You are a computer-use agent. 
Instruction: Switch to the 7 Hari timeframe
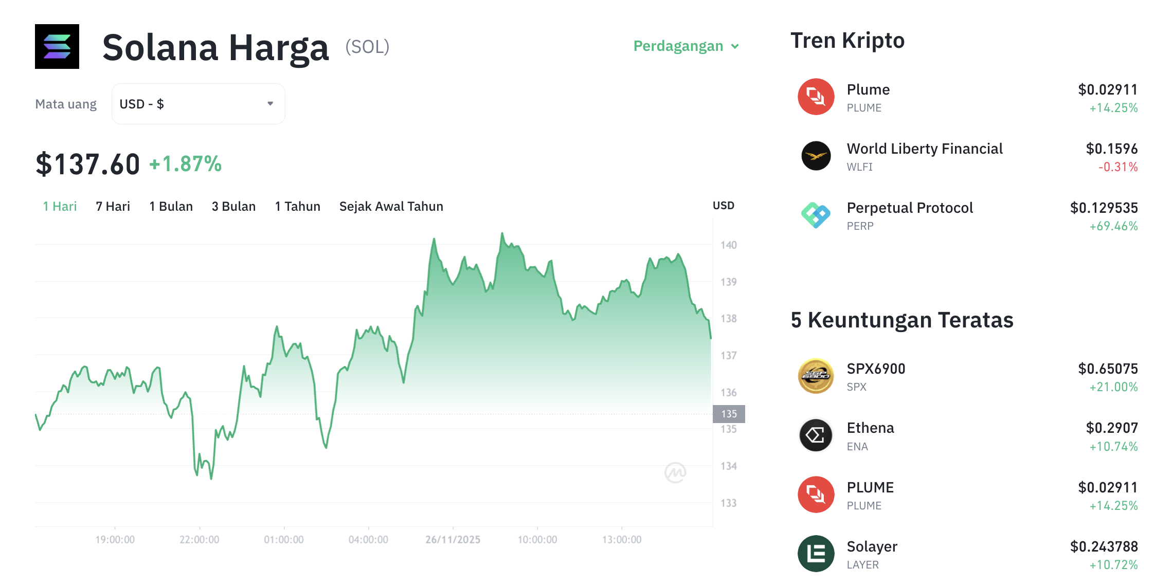(113, 206)
